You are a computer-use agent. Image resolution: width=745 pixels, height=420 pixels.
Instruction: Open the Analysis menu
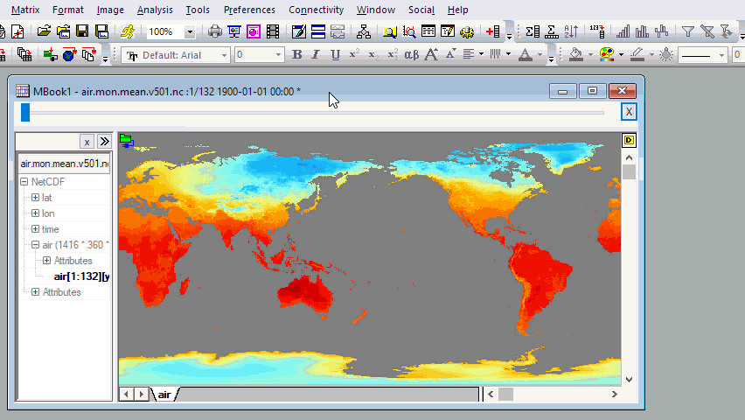155,10
